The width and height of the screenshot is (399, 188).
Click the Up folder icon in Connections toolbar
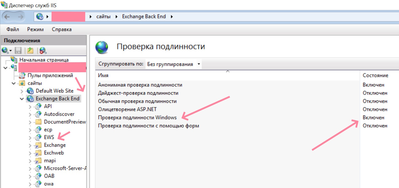pyautogui.click(x=30, y=51)
